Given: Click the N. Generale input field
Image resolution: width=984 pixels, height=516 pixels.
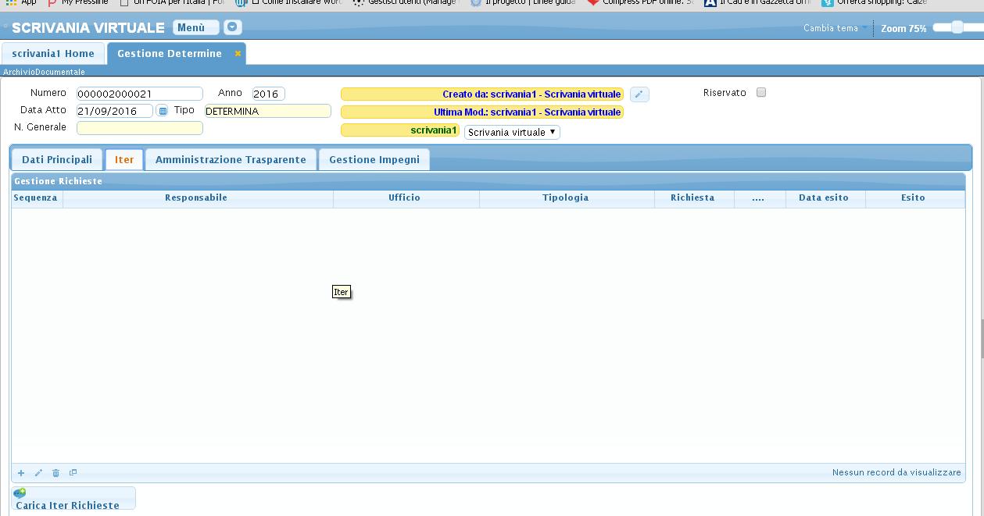Looking at the screenshot, I should [140, 128].
